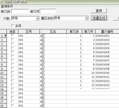Screen dimensions: 119x108
Task: Tick the 全选 checkbox
Action: pos(13,26)
